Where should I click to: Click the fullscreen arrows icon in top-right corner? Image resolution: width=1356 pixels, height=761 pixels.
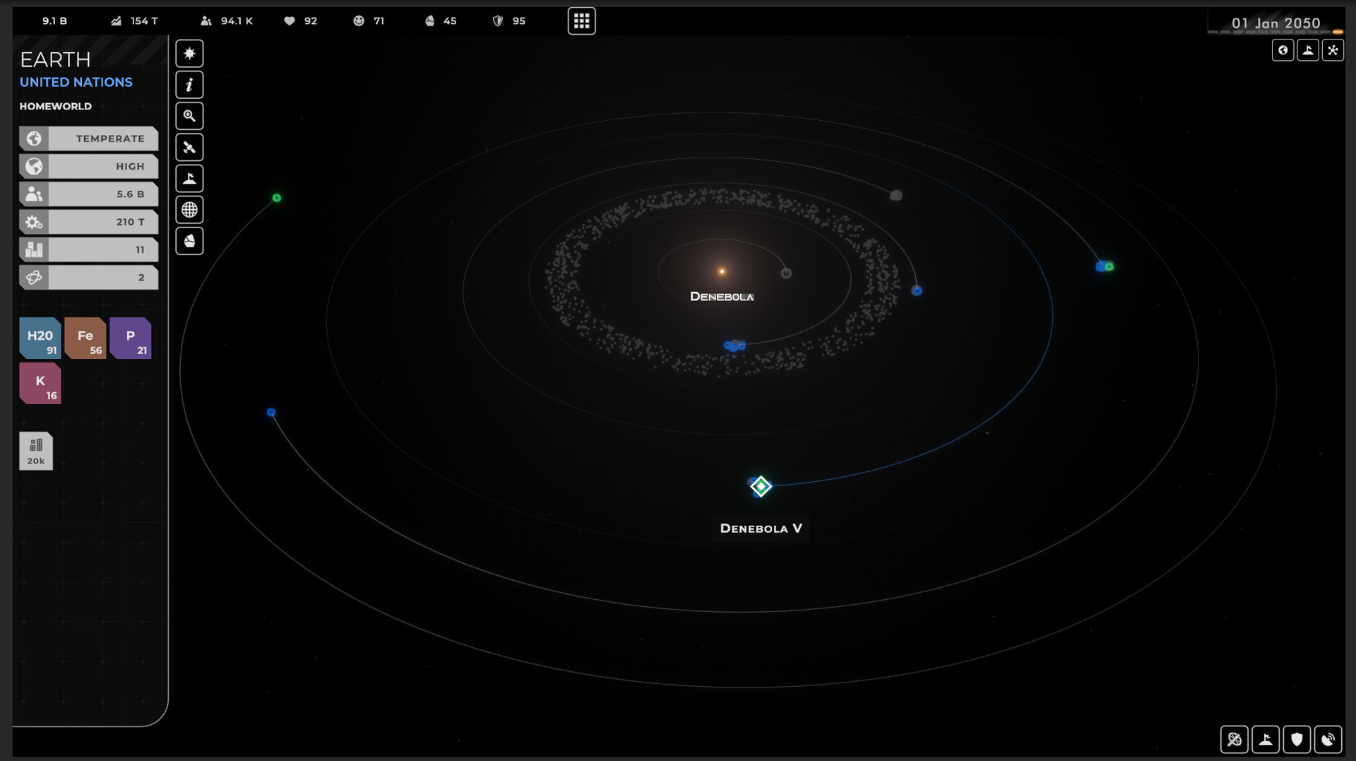coord(1333,50)
